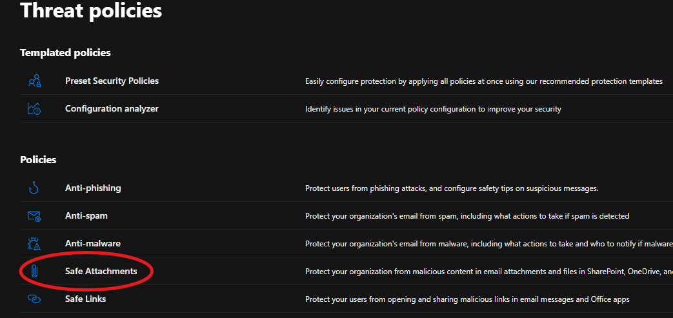Screen dimensions: 673x318
Task: Open the Anti-phishing policy
Action: point(93,188)
